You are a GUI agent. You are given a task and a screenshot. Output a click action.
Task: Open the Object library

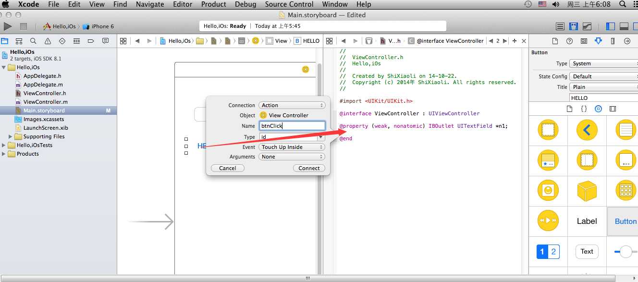(598, 109)
